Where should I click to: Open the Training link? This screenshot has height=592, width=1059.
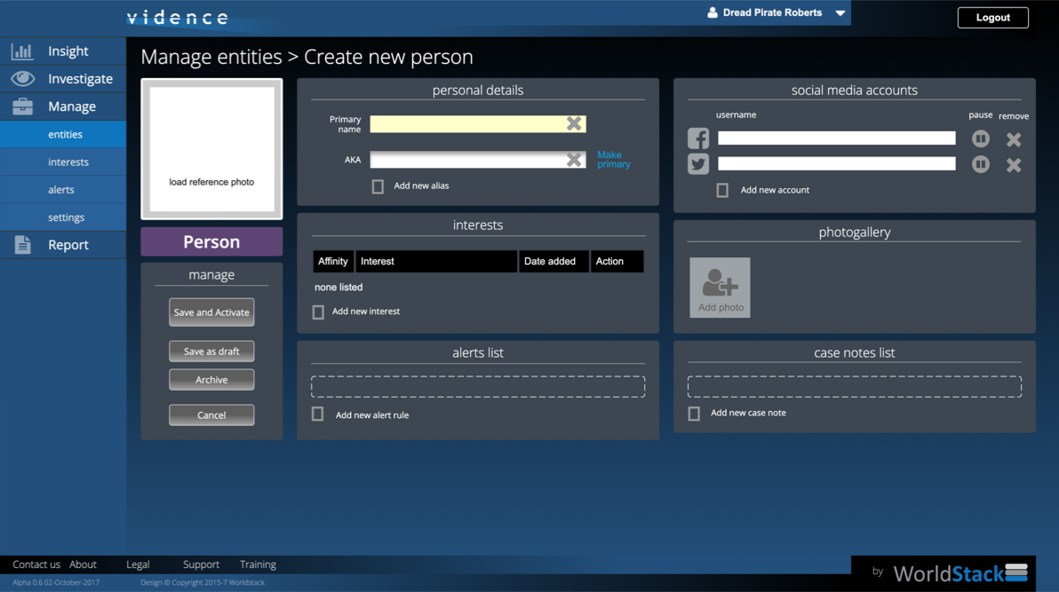pyautogui.click(x=258, y=564)
